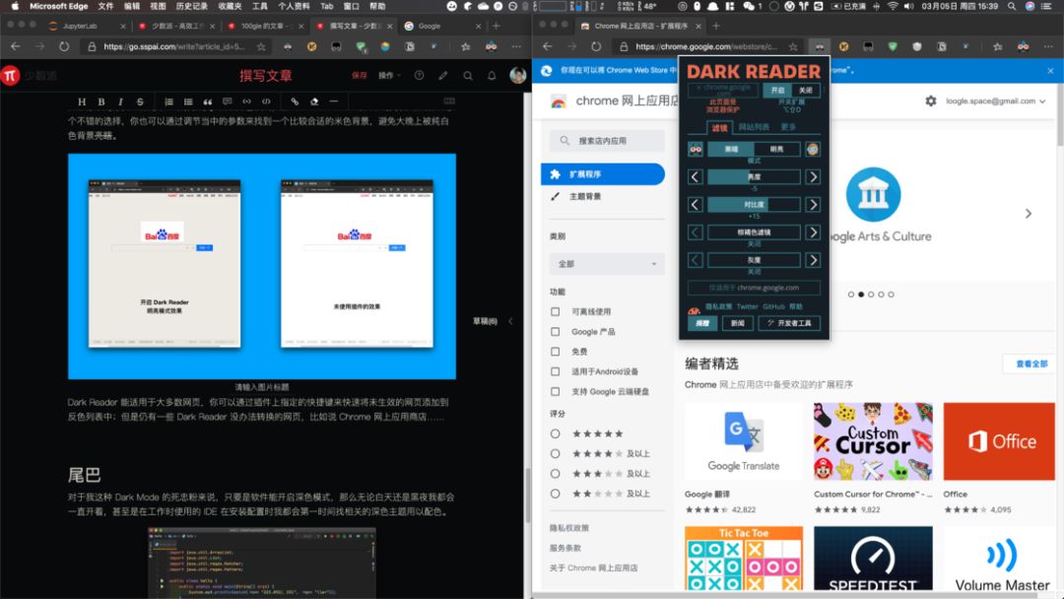The height and width of the screenshot is (599, 1064).
Task: Insert a hyperlink using the chain icon
Action: click(x=295, y=101)
